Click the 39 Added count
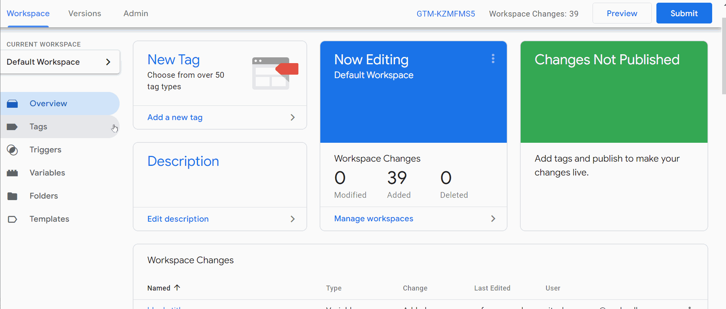 (x=397, y=178)
